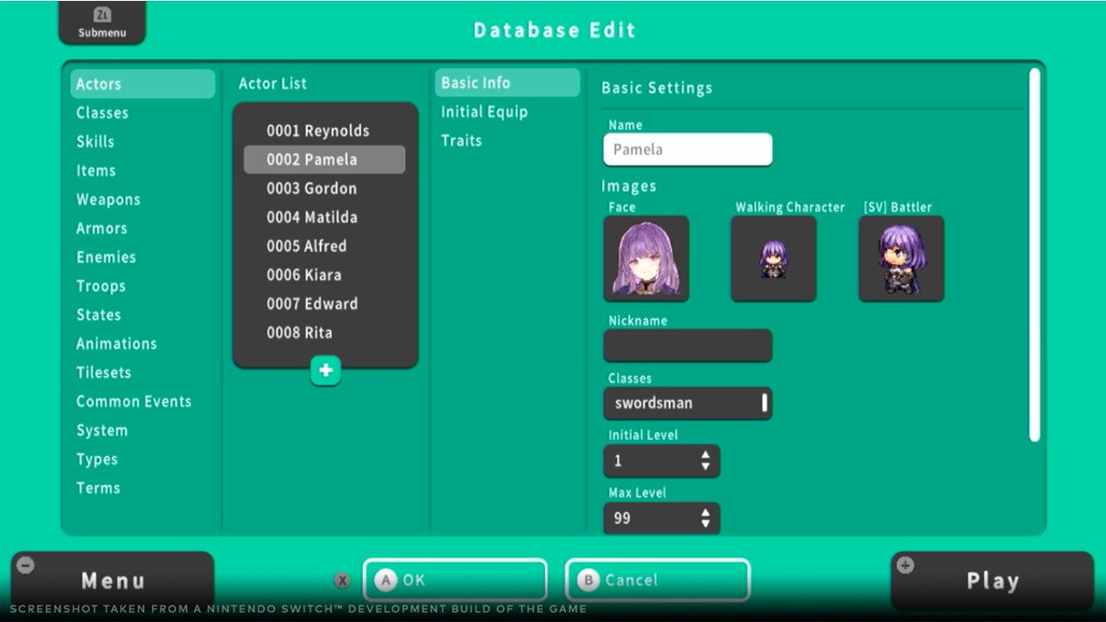The image size is (1106, 622).
Task: Click the add actor plus button
Action: point(325,370)
